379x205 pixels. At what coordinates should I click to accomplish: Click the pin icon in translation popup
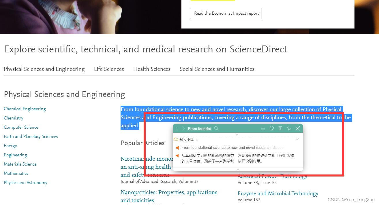pos(289,128)
